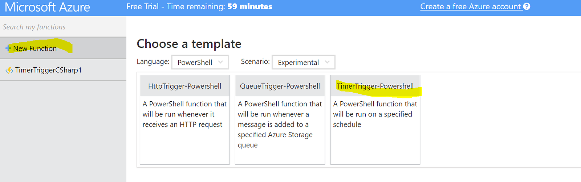Click the chevron arrow on Language dropdown
The image size is (581, 182).
point(220,62)
